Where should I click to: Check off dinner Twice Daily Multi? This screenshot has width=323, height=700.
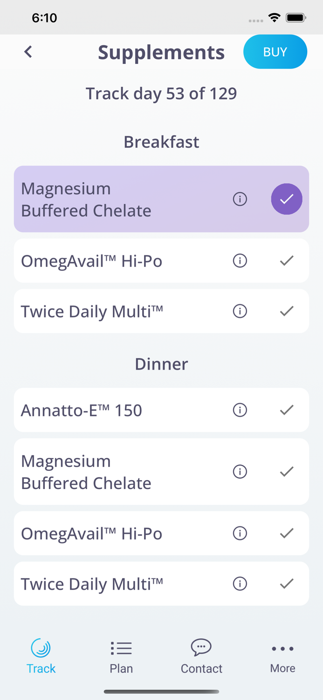pyautogui.click(x=287, y=584)
